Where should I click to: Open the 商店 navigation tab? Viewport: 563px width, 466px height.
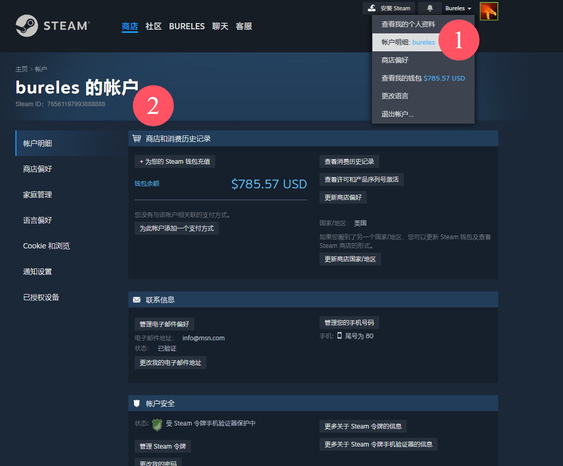(x=129, y=26)
